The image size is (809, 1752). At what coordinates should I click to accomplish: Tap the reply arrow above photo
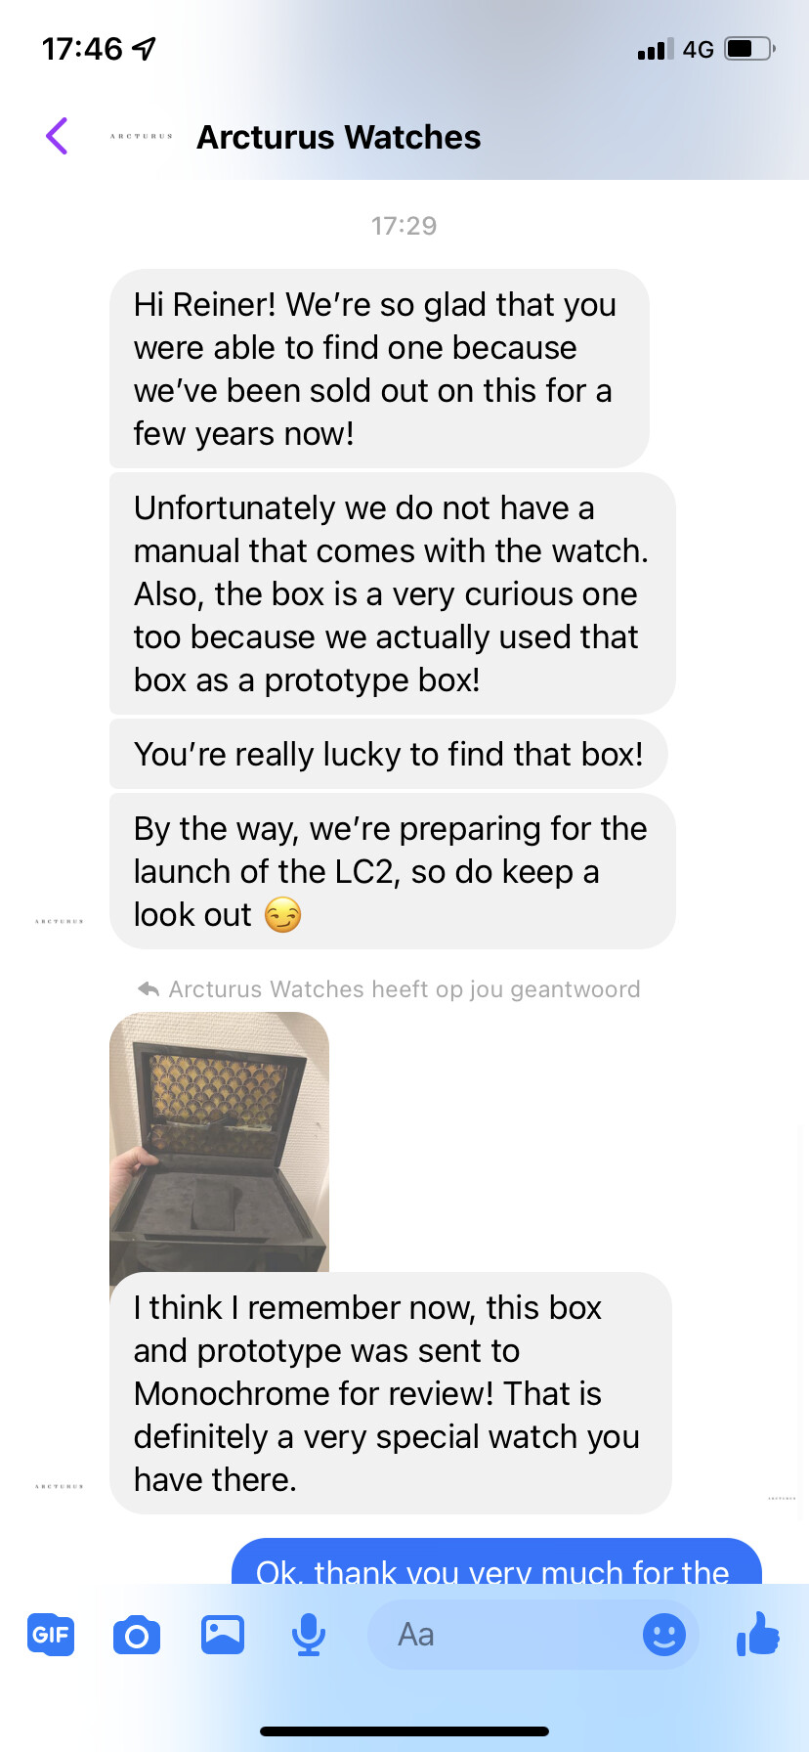149,989
